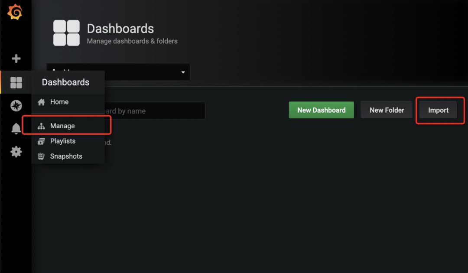This screenshot has height=273, width=468.
Task: Open Configuration via the gear icon
Action: (16, 152)
